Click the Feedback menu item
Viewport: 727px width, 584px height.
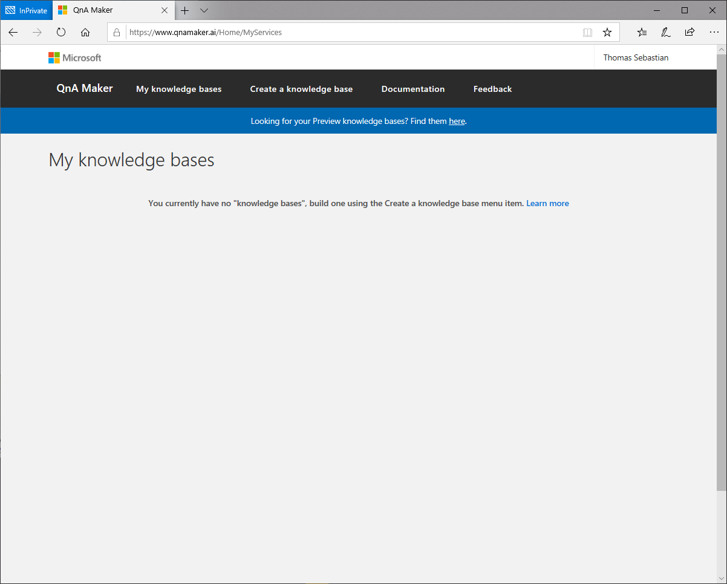[x=492, y=89]
